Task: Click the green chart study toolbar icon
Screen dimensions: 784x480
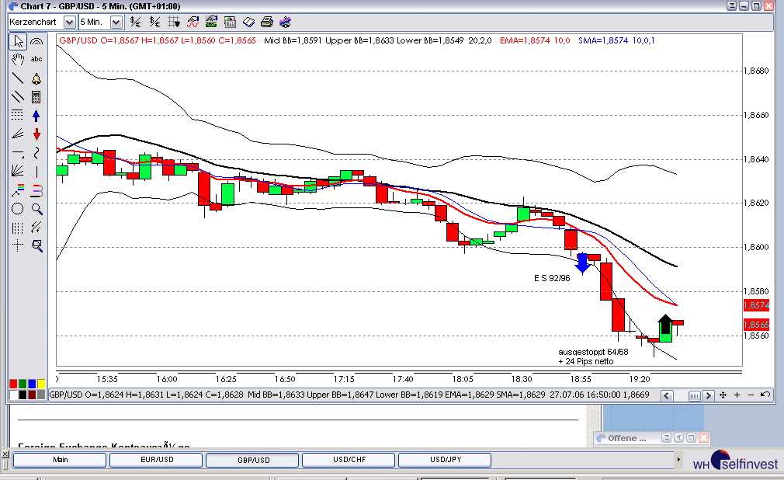Action: (x=211, y=22)
